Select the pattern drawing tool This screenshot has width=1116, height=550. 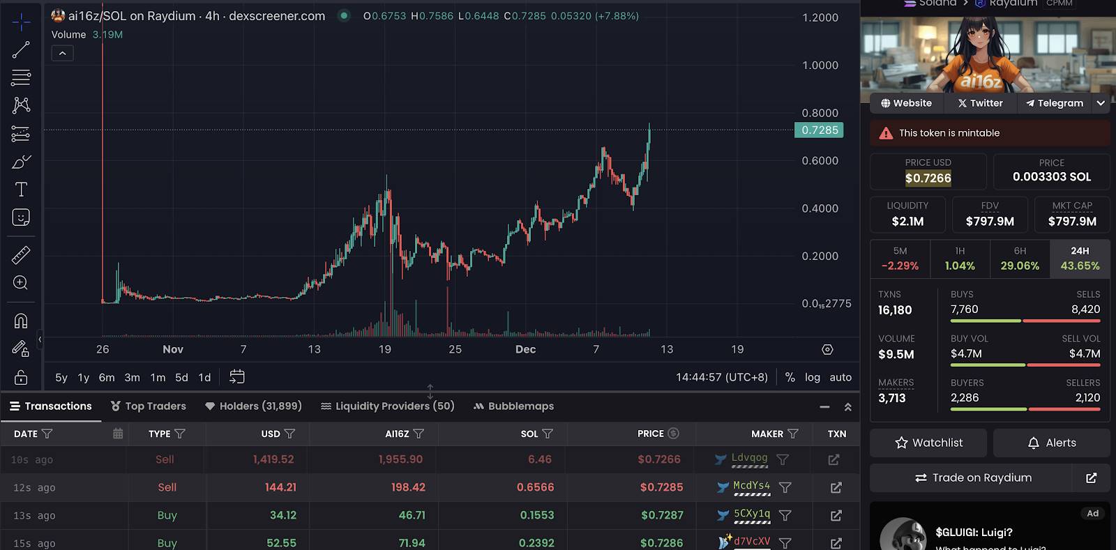(x=21, y=105)
